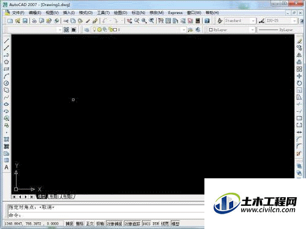Click the 命令: command line input
The height and width of the screenshot is (229, 306).
106,215
